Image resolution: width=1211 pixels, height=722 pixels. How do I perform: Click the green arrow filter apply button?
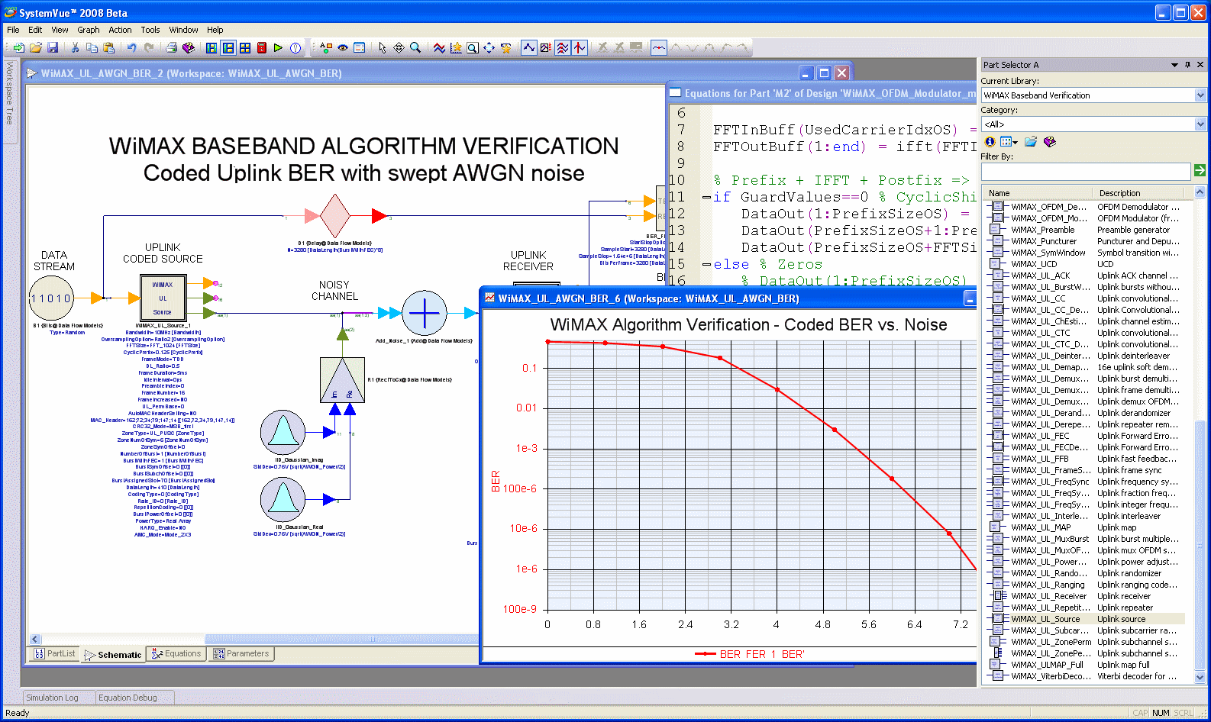coord(1200,170)
